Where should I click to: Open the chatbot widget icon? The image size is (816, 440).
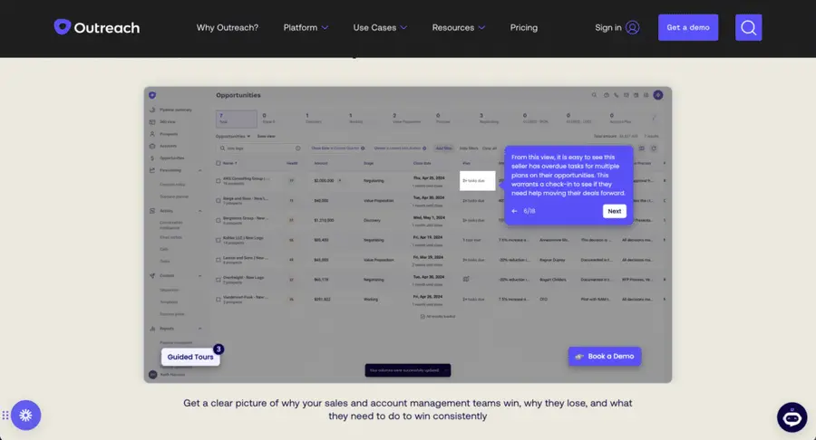tap(792, 416)
